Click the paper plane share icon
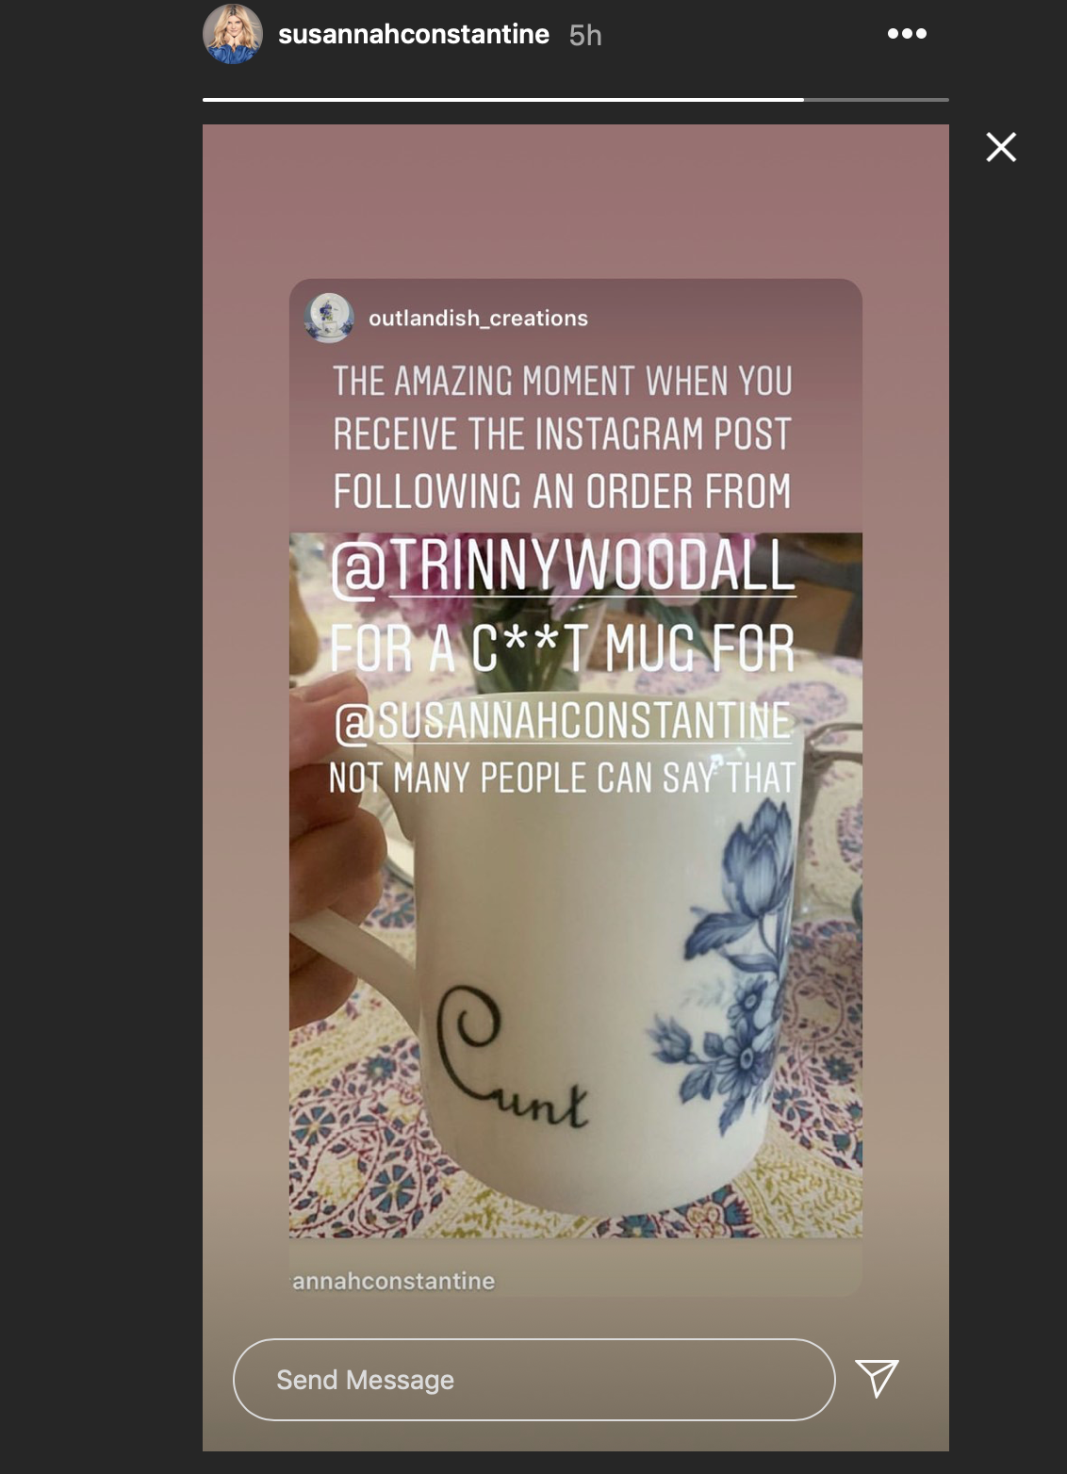 click(x=877, y=1379)
